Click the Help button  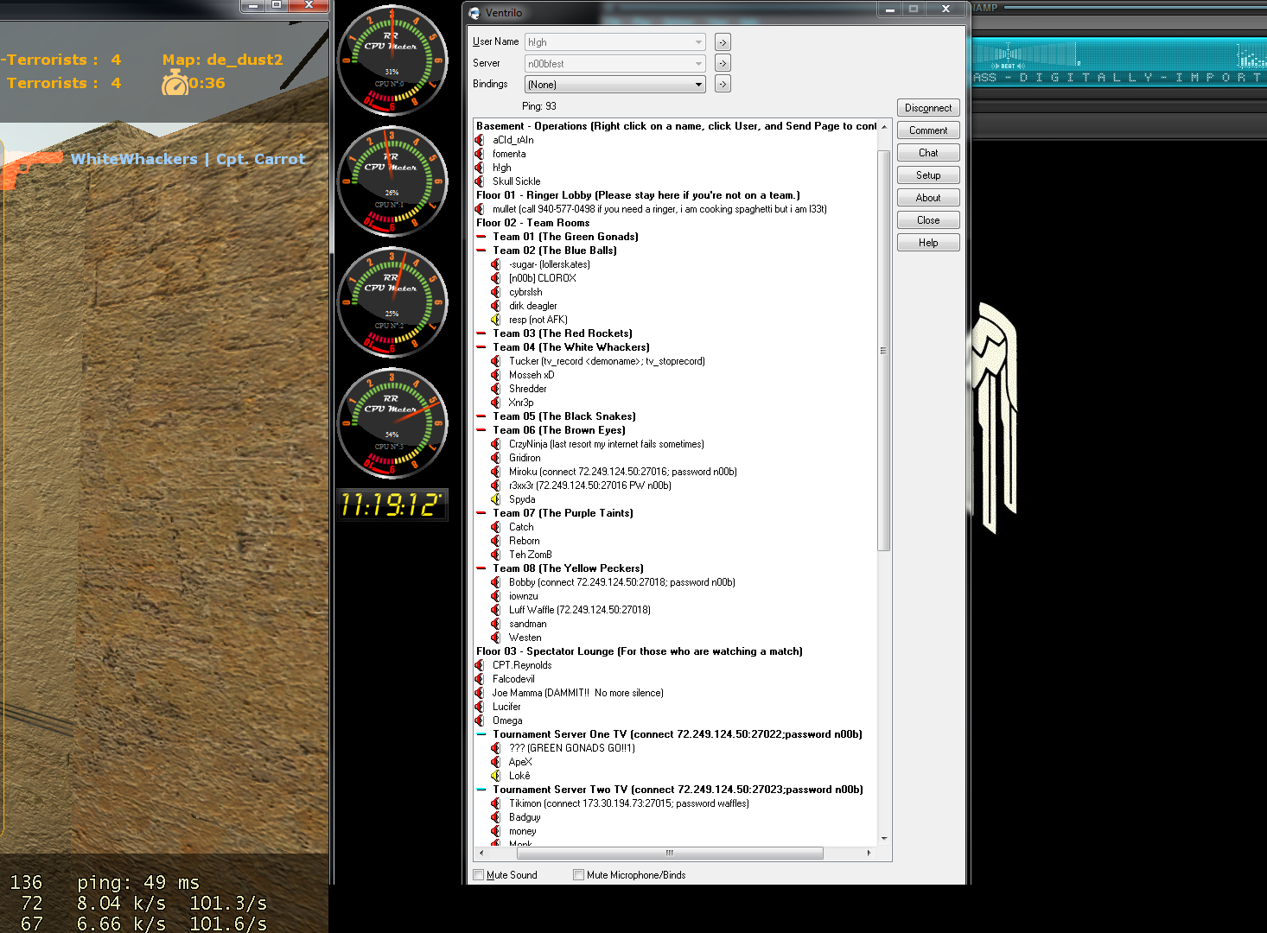click(928, 243)
